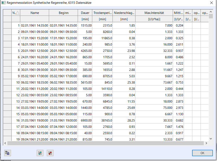Click the Max.Intensität column header
Image resolution: width=217 pixels, height=161 pixels.
pos(154,13)
